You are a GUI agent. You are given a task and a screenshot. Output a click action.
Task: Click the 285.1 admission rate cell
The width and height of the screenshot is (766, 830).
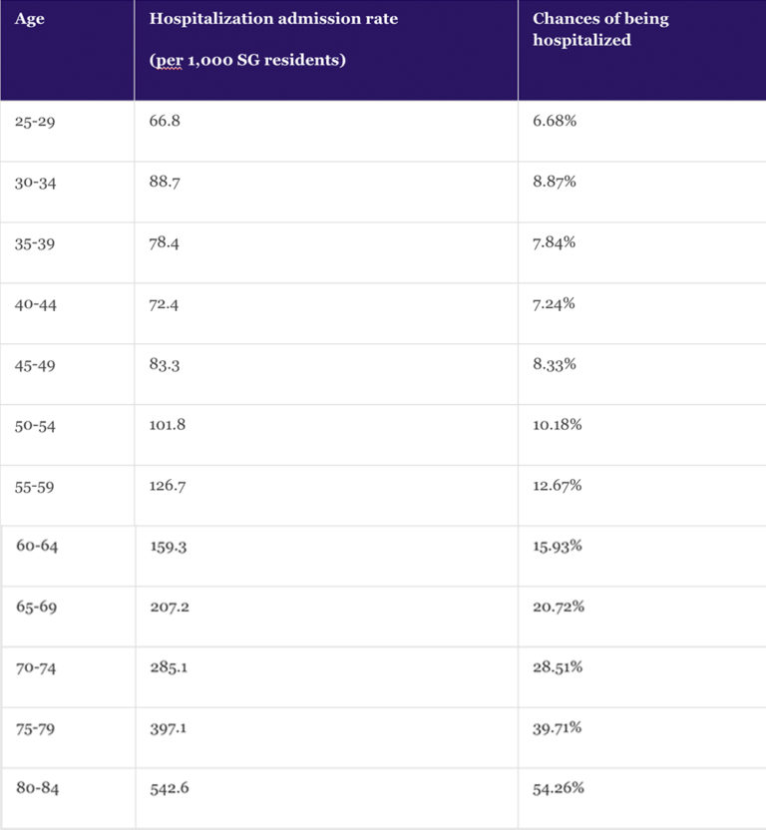pyautogui.click(x=168, y=668)
